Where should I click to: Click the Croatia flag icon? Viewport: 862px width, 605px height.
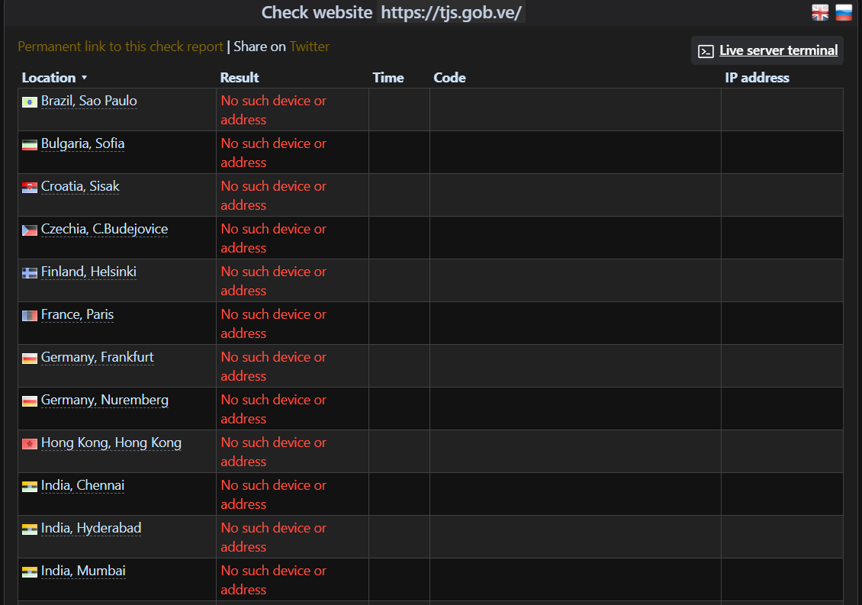30,188
